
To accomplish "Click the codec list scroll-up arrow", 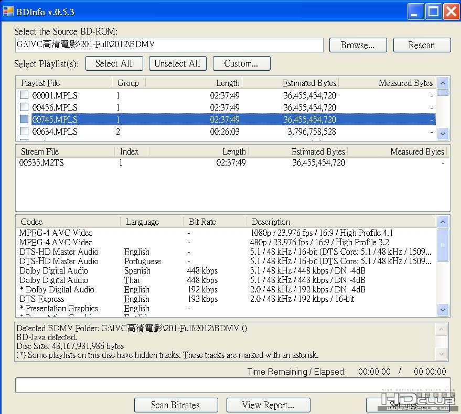I will pyautogui.click(x=443, y=222).
